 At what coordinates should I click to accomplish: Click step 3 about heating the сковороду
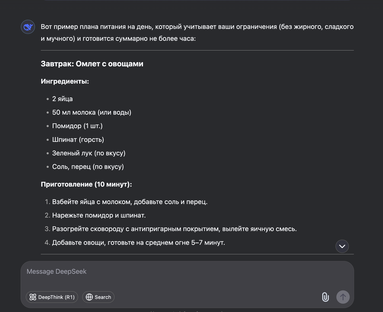[174, 229]
